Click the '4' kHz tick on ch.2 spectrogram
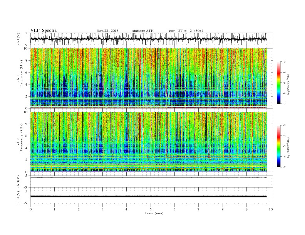The width and height of the screenshot is (305, 235). [x=27, y=148]
